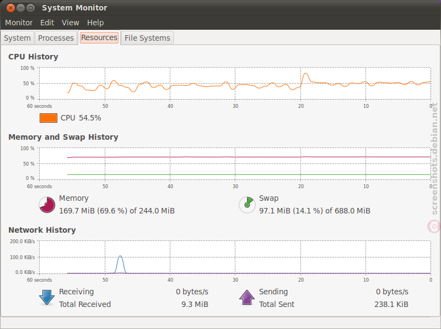Open the Edit menu
441x329 pixels.
click(47, 23)
